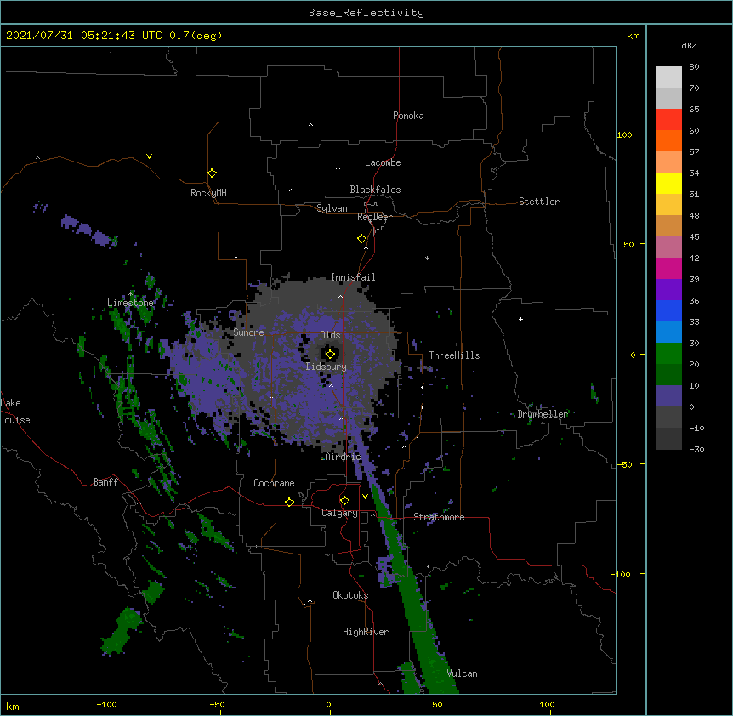Select the Ponoka city label
The width and height of the screenshot is (733, 716).
pyautogui.click(x=408, y=116)
